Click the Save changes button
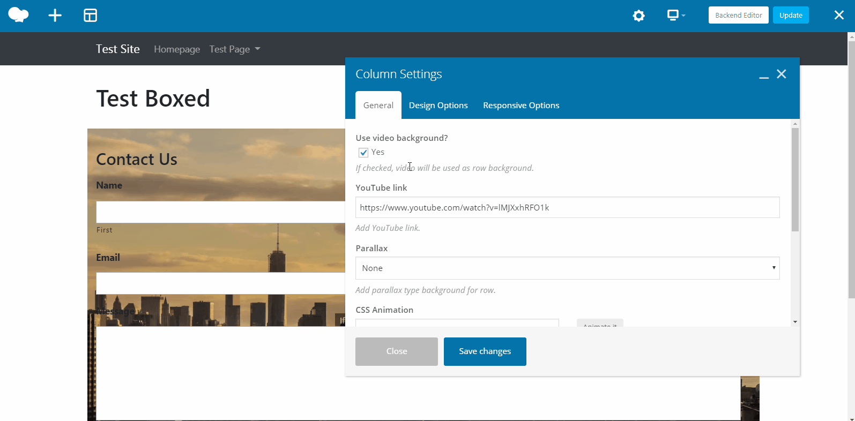855x421 pixels. (x=485, y=351)
